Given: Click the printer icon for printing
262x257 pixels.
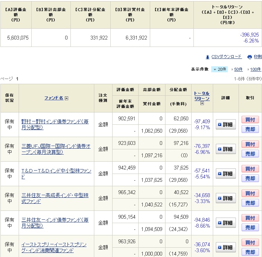Looking at the screenshot, I should (250, 57).
